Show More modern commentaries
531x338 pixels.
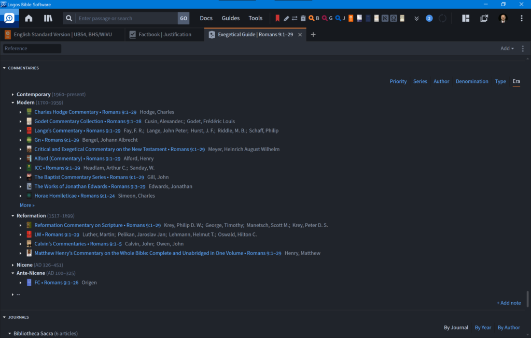click(x=27, y=205)
